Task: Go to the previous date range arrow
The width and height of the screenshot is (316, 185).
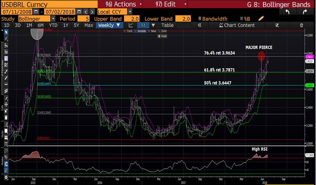Action: click(86, 12)
